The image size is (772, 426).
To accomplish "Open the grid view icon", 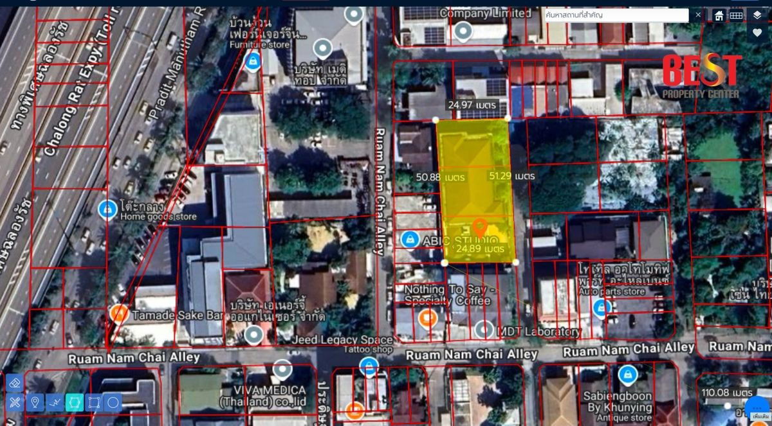I will point(737,15).
